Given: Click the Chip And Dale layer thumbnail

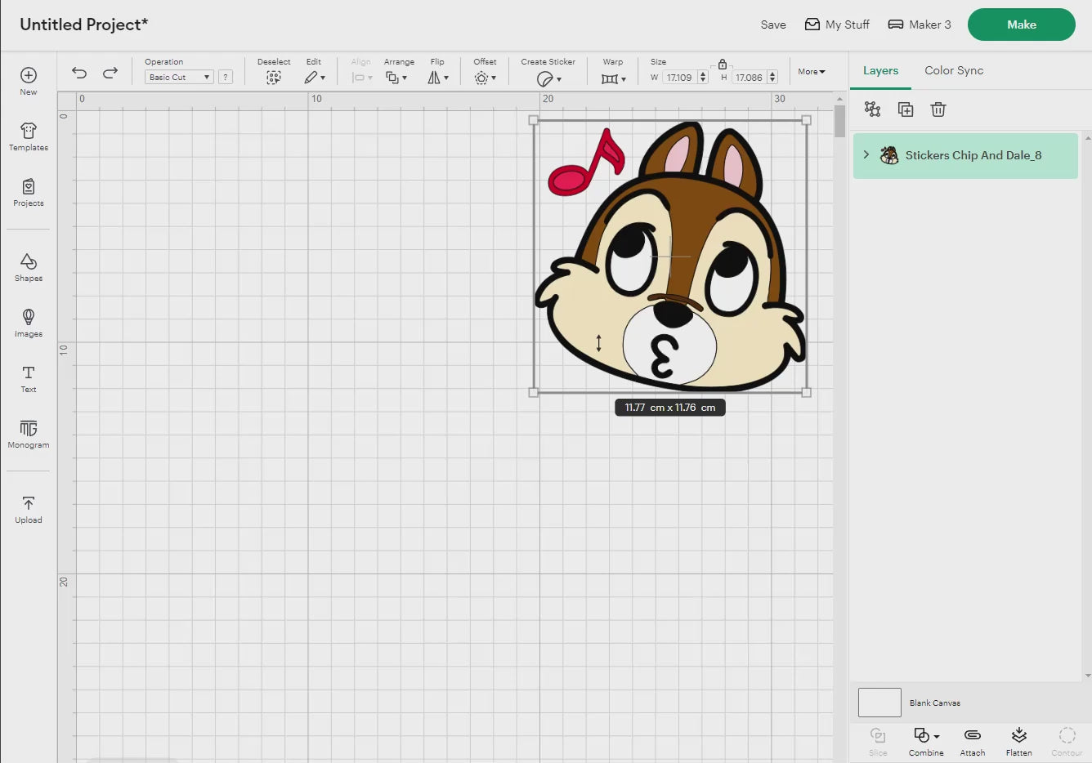Looking at the screenshot, I should [889, 155].
